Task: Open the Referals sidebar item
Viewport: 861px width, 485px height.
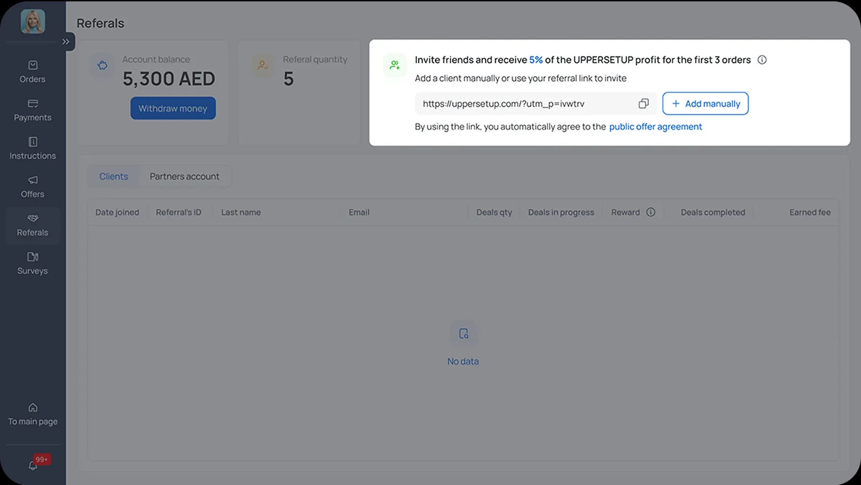Action: 32,225
